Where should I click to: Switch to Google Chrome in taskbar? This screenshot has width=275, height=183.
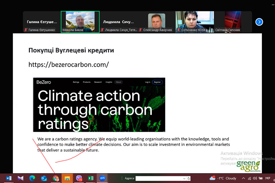[56, 178]
